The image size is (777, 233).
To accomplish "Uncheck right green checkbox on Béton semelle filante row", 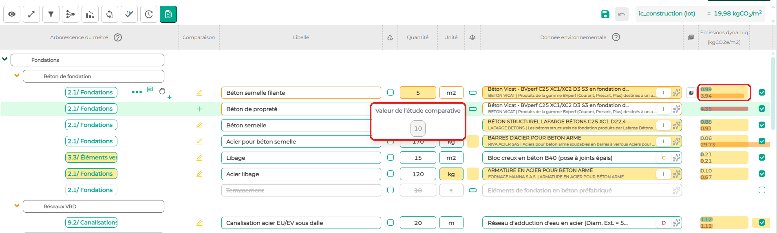I will [762, 92].
